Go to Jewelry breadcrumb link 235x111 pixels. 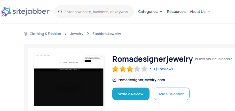tap(77, 34)
